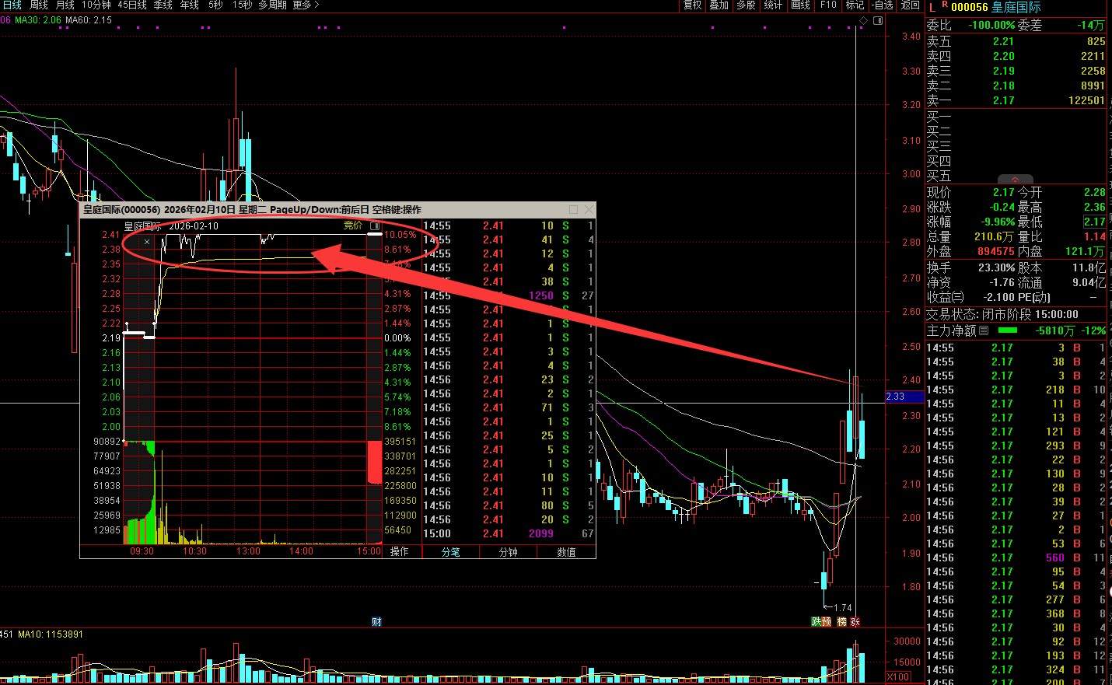
Task: Click the 主力净额 settings icon
Action: point(984,330)
